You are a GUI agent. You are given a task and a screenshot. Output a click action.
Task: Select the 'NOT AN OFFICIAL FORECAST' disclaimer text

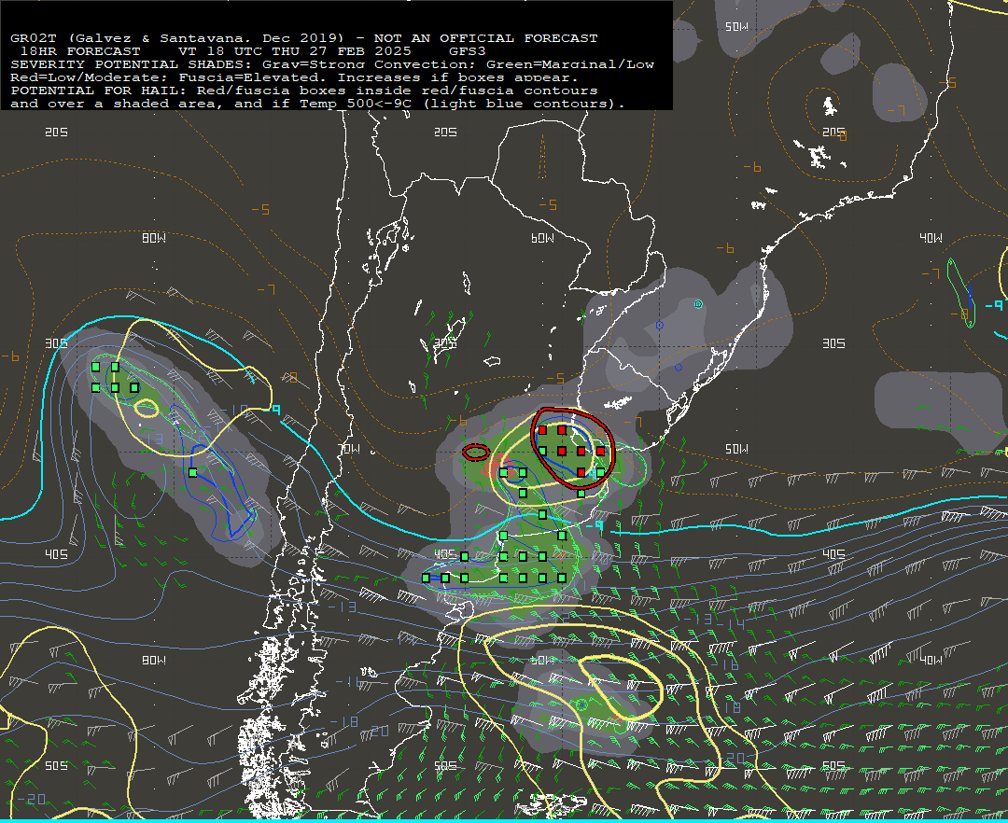pos(486,38)
